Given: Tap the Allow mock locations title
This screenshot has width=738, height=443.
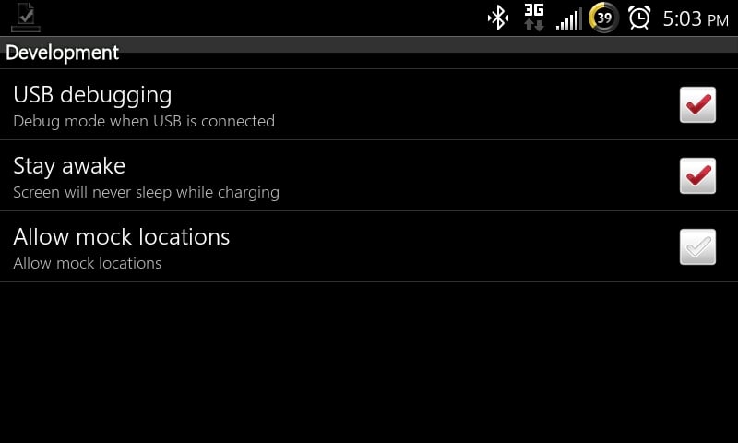Looking at the screenshot, I should click(x=122, y=236).
